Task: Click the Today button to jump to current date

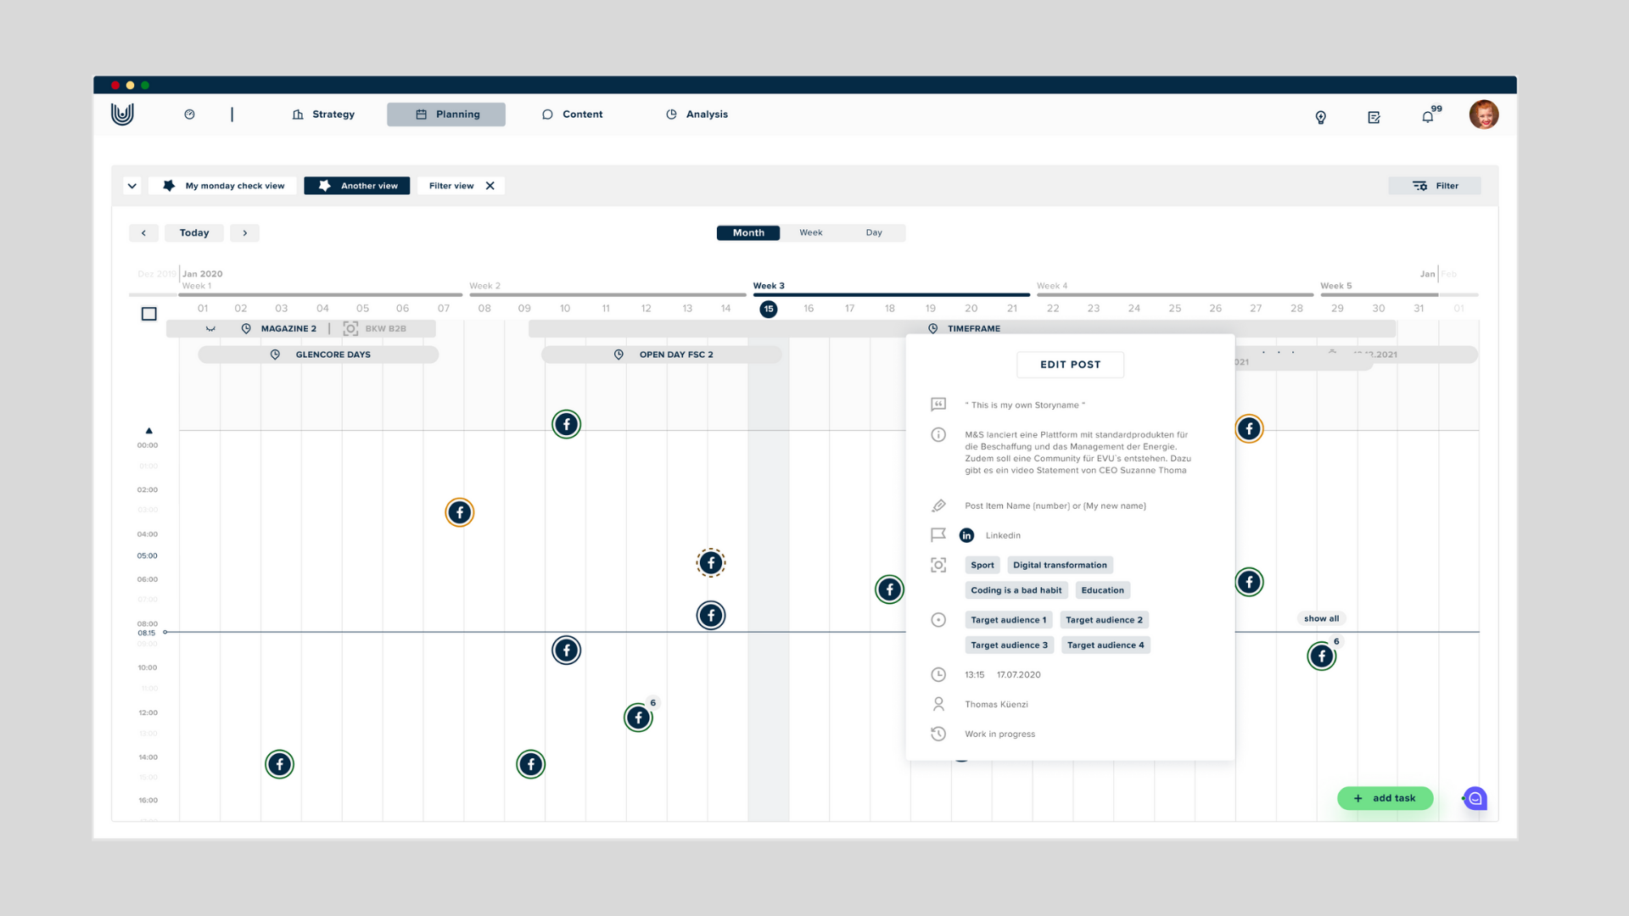Action: 193,232
